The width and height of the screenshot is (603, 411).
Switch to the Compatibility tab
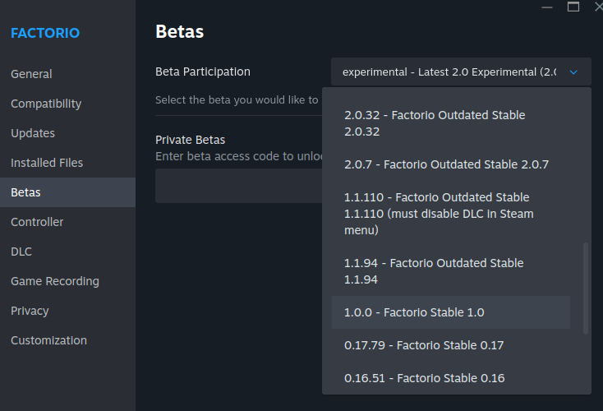coord(46,104)
